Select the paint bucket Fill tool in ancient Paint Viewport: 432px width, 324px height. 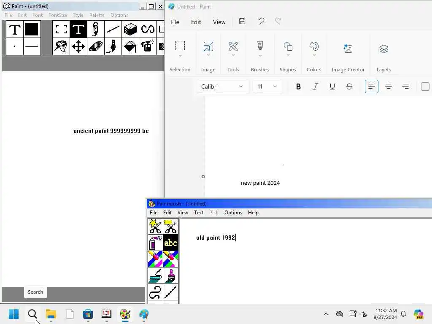coord(130,46)
